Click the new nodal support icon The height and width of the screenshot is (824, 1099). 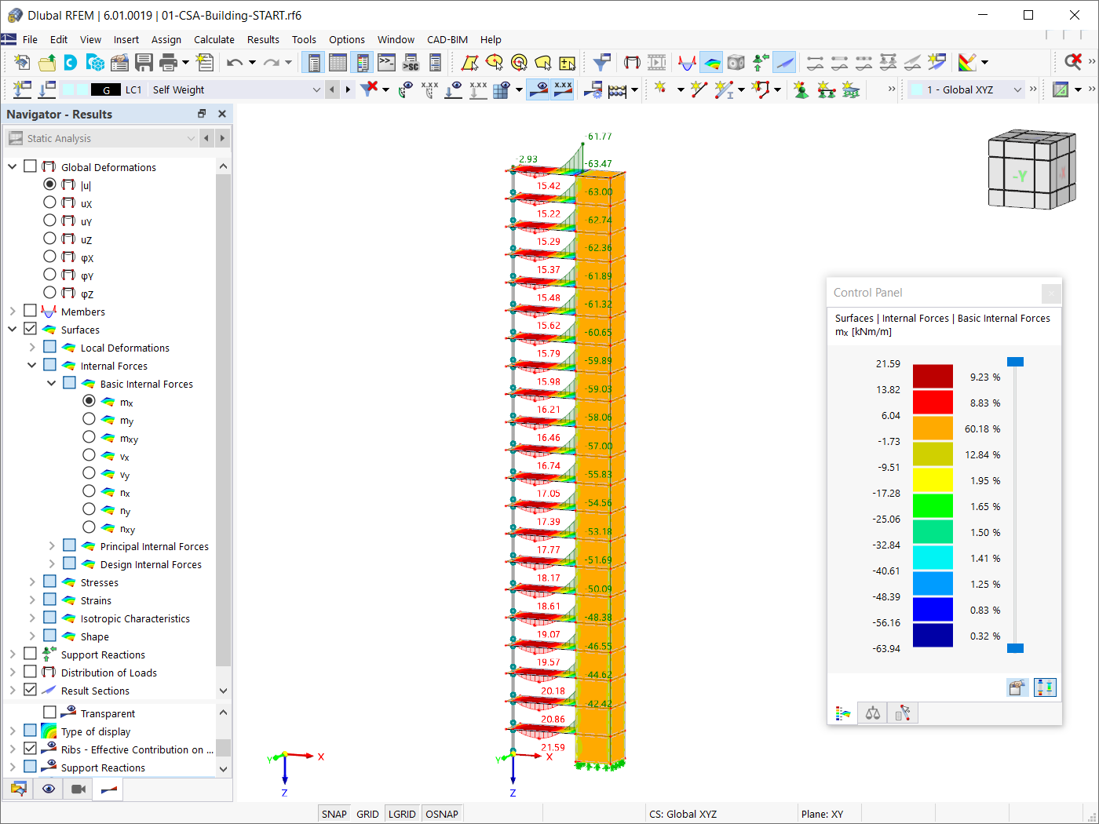801,89
